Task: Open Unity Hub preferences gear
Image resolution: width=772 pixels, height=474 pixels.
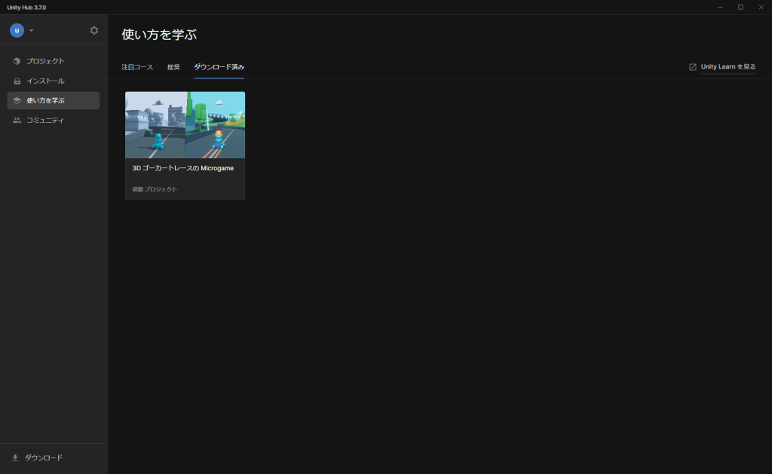Action: click(94, 30)
